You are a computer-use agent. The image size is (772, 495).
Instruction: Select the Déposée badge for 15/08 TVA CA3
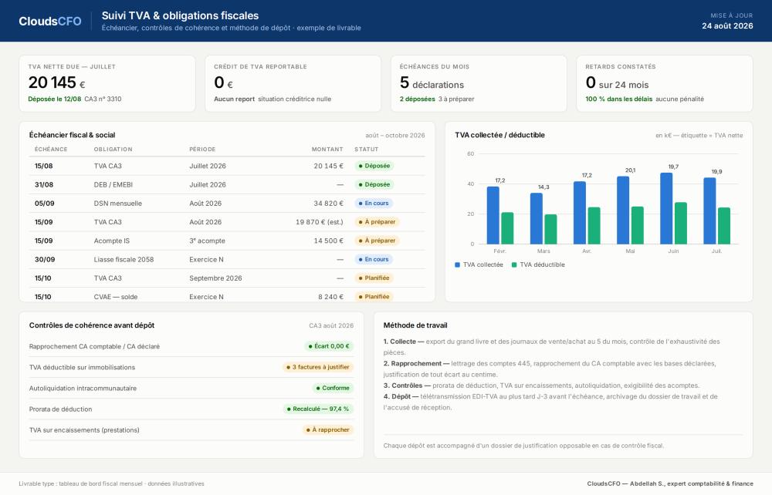click(374, 166)
